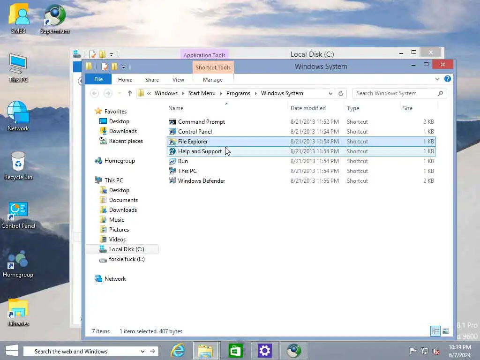Sort files by Type column header
The height and width of the screenshot is (360, 480).
[353, 108]
